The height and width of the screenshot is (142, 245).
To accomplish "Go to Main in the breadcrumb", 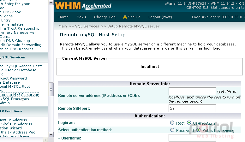I will (x=63, y=26).
